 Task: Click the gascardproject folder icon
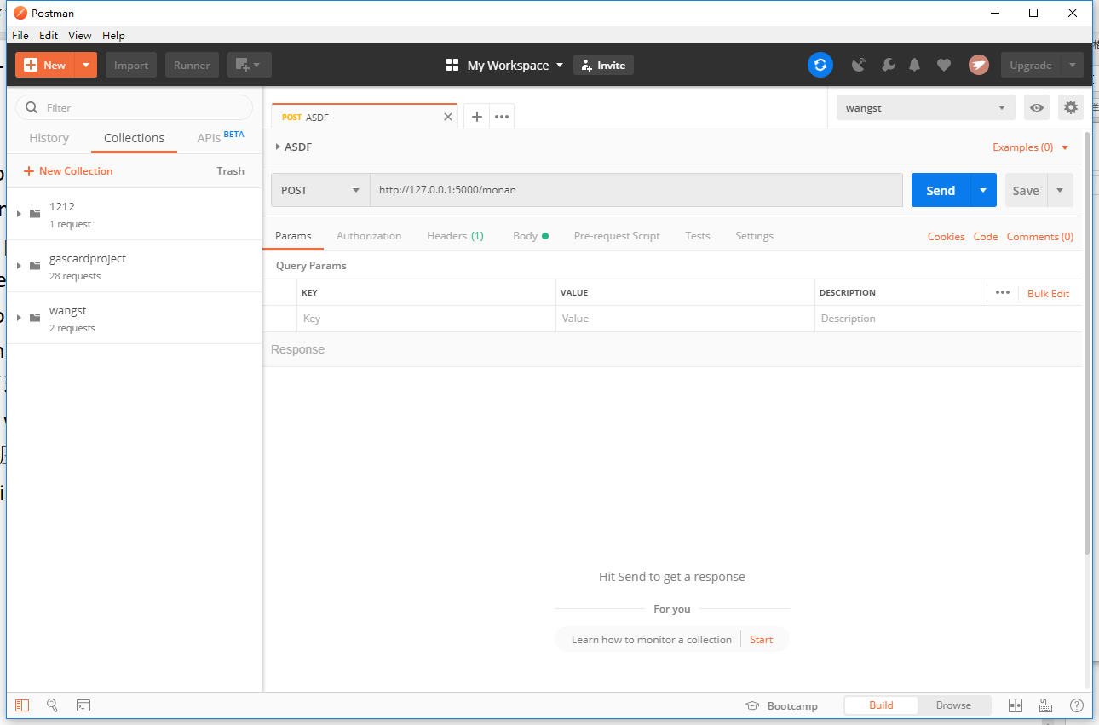35,266
